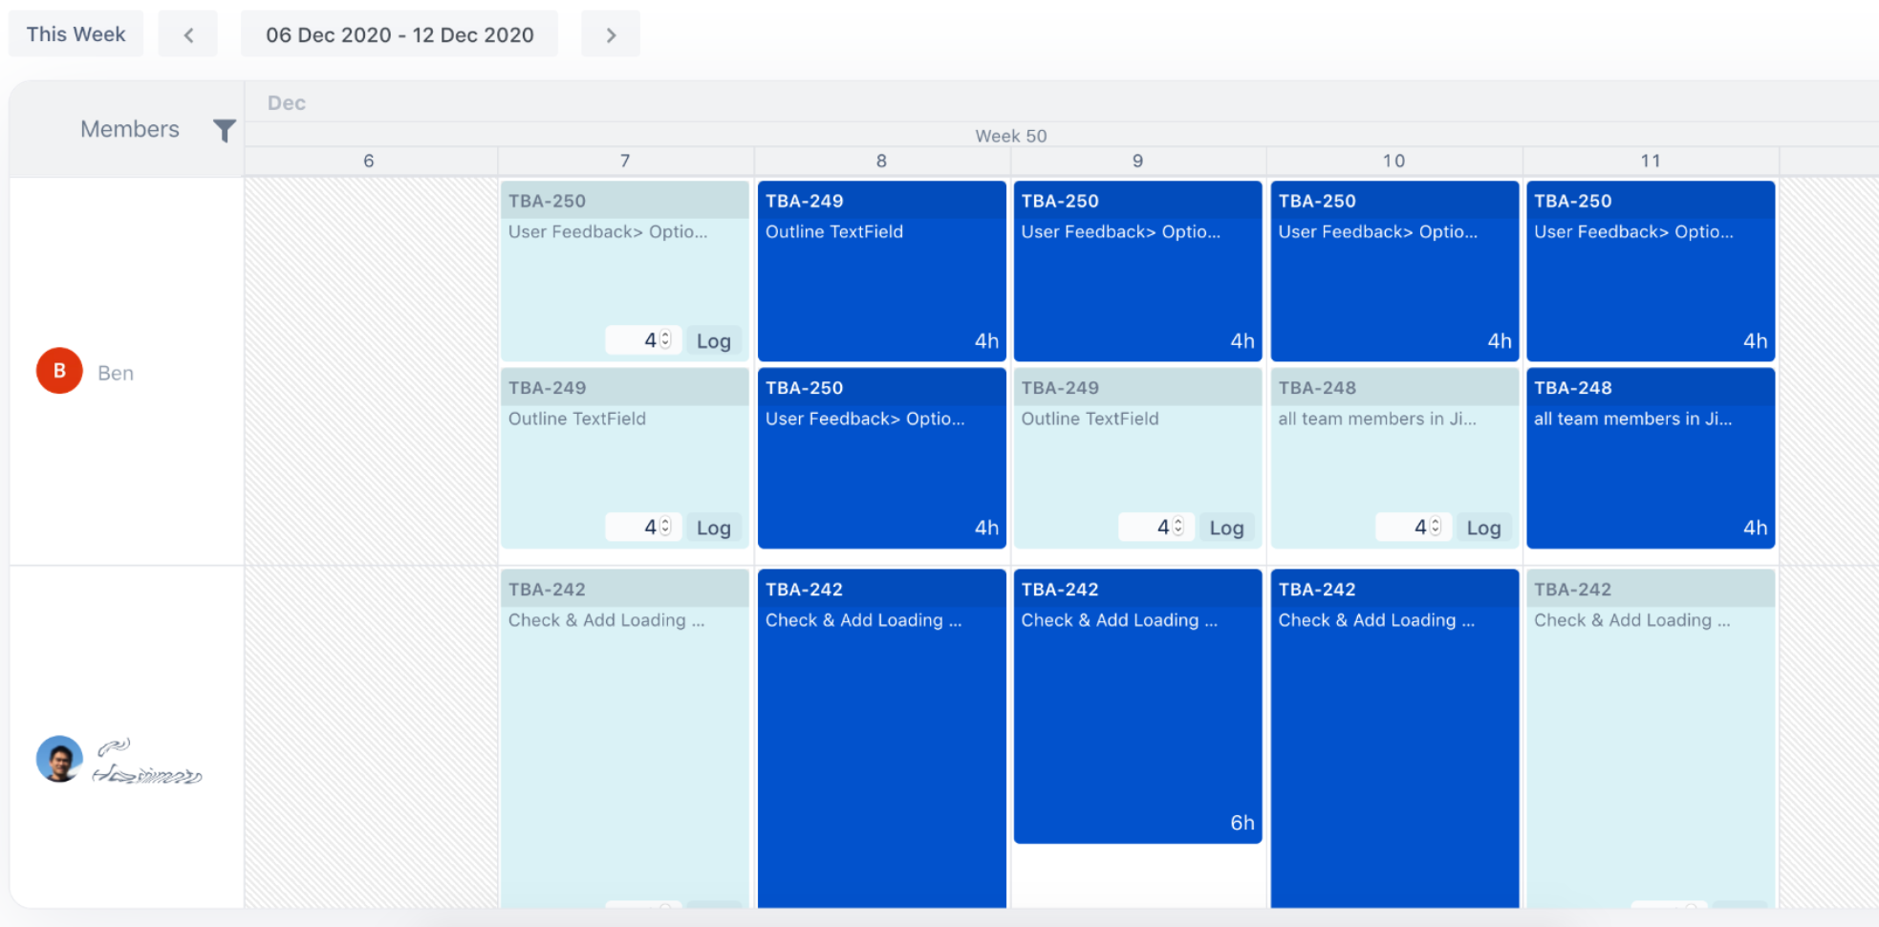Viewport: 1879px width, 927px height.
Task: Click the 4h label on TBA-249 day 8
Action: tap(986, 341)
